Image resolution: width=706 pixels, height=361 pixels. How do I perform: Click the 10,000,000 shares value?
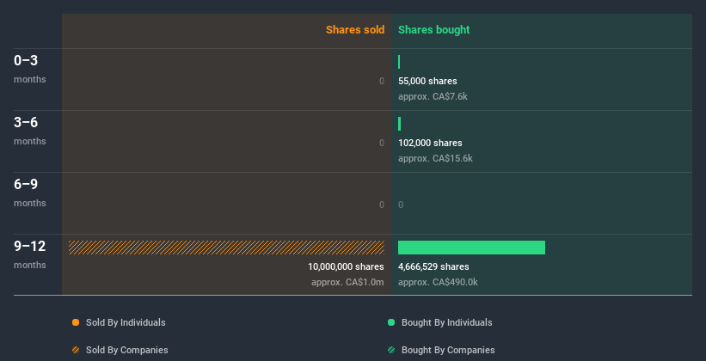click(346, 267)
